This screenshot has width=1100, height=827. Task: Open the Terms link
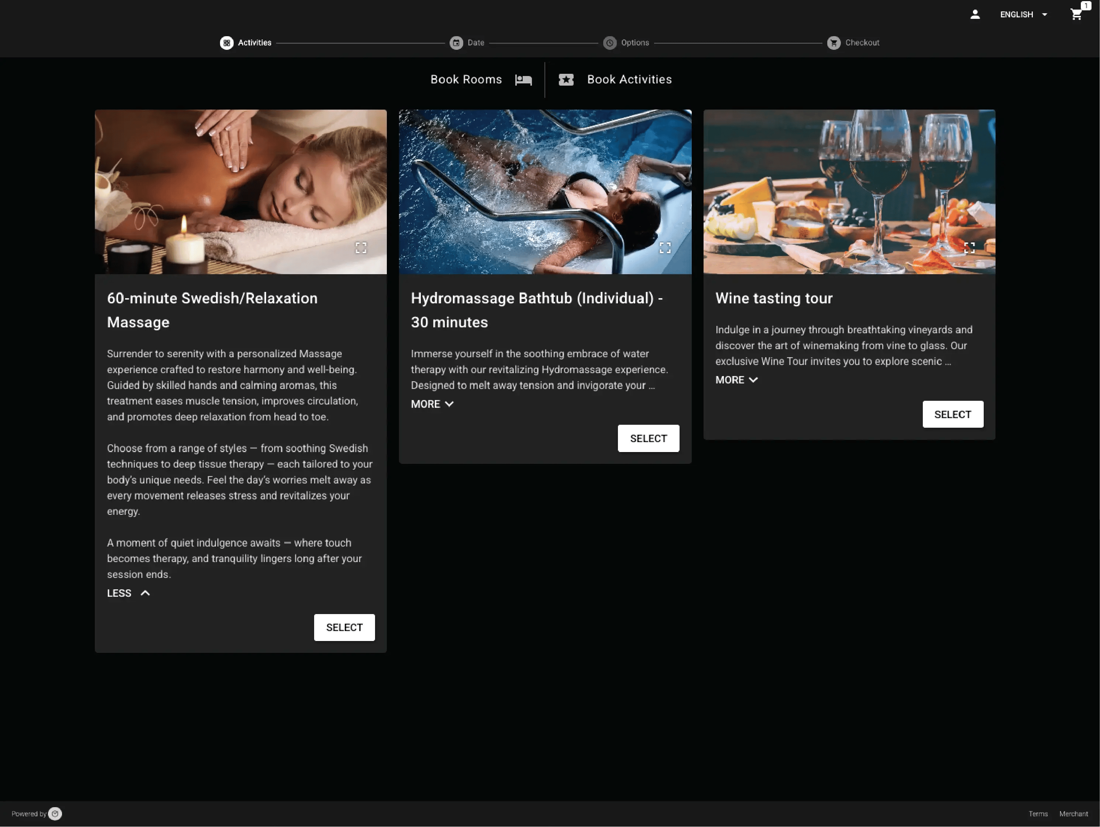click(1038, 814)
